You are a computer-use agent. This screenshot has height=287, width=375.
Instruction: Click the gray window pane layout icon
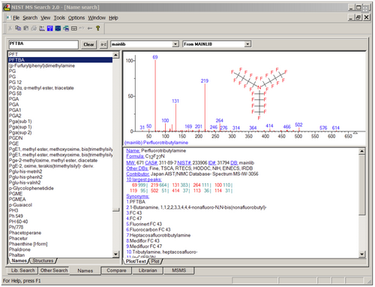coord(74,29)
